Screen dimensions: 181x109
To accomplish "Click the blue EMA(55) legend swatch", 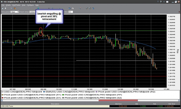I will 44,92.
